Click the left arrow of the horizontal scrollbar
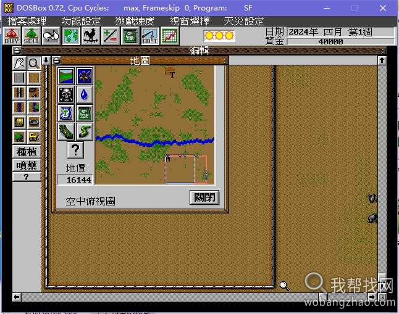This screenshot has width=399, height=314. [17, 297]
